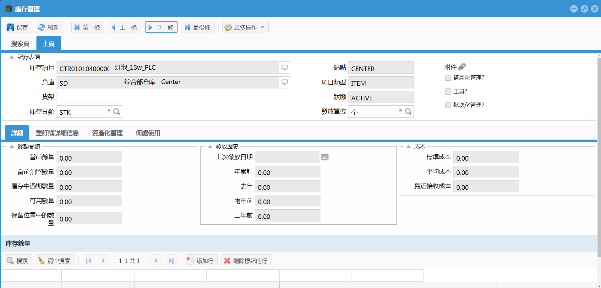
Task: Click long description icon beside 综合部仓库 - Center
Action: coord(285,82)
